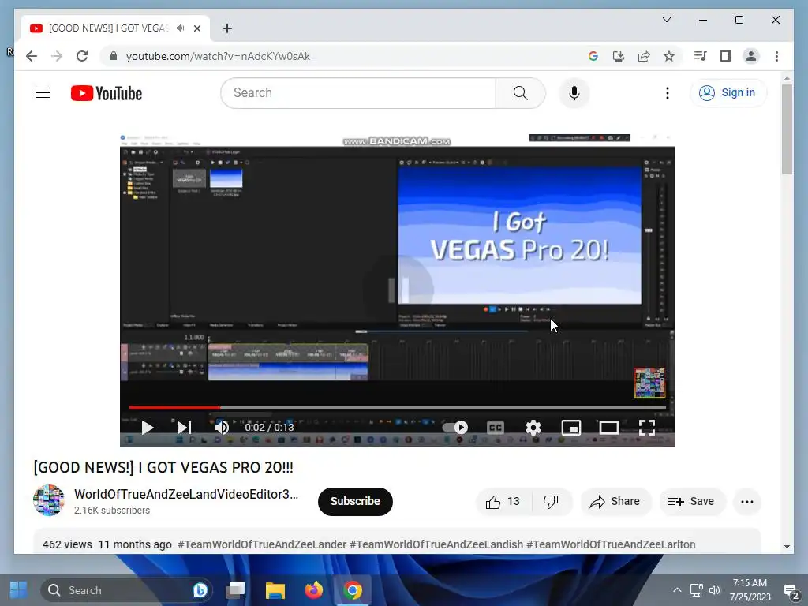Bookmark this tab with the star

(669, 56)
